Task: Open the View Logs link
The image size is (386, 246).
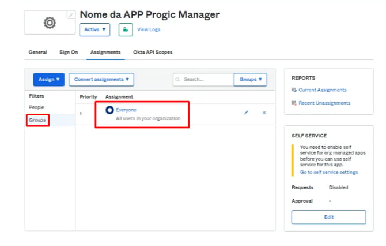Action: pos(149,29)
